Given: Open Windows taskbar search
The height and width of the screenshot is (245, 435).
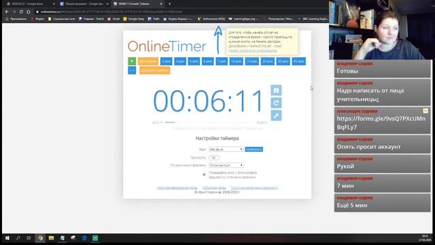Looking at the screenshot, I should point(18,238).
